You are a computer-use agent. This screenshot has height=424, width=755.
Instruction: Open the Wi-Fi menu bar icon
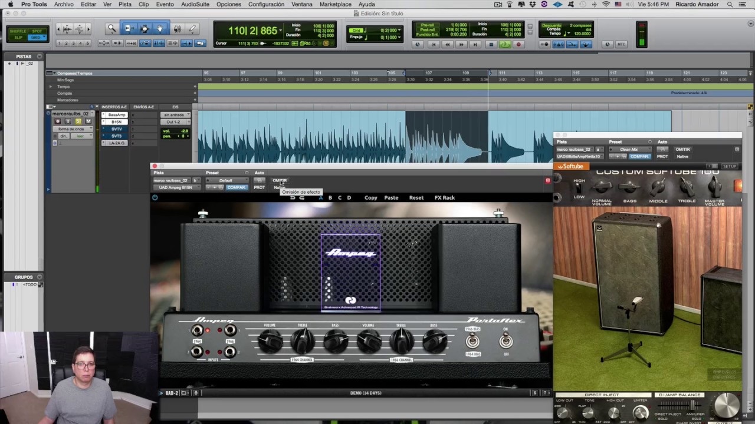click(606, 4)
